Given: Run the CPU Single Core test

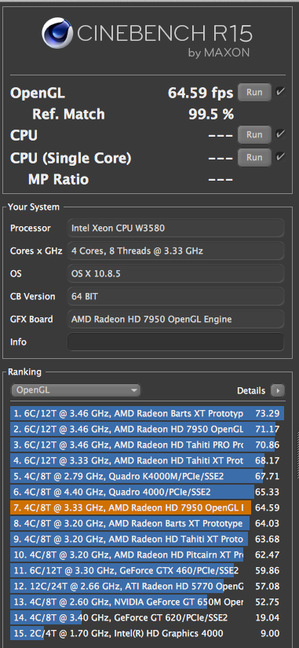Looking at the screenshot, I should pyautogui.click(x=254, y=157).
